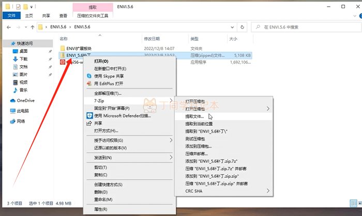The height and width of the screenshot is (216, 362).
Task: Click the back navigation arrow
Action: click(x=8, y=26)
